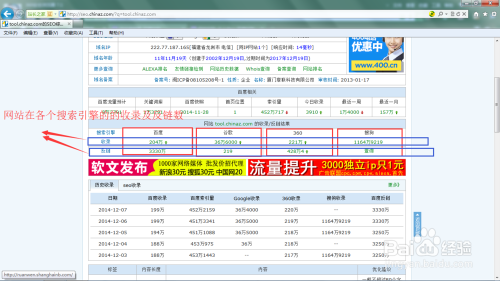This screenshot has width=500, height=281.
Task: Click the site favicon in address bar
Action: 62,14
